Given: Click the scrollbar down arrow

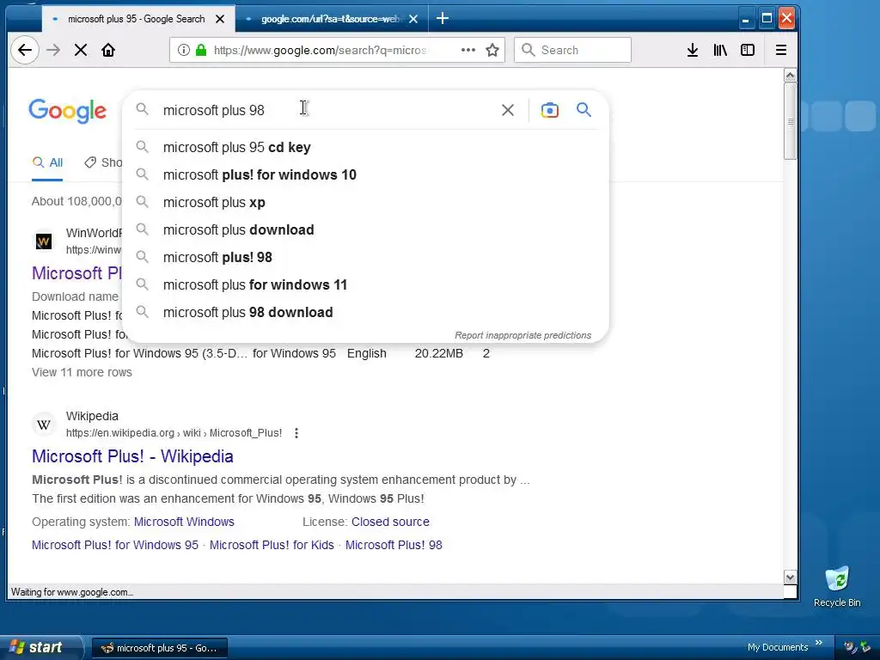Looking at the screenshot, I should click(791, 577).
